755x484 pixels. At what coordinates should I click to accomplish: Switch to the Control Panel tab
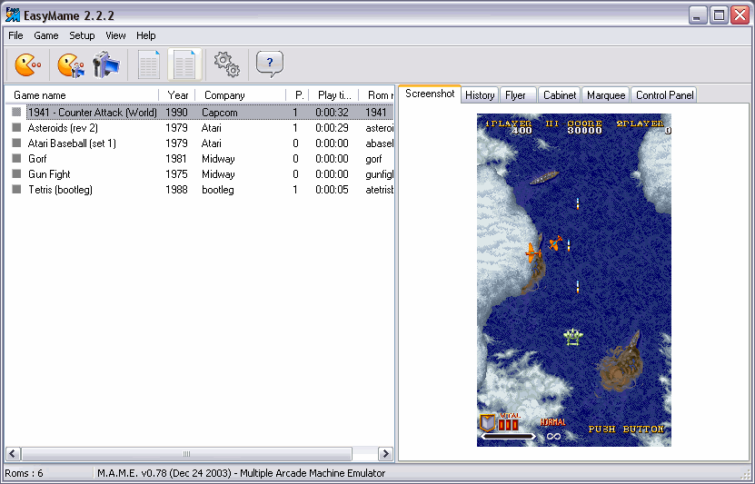tap(664, 95)
